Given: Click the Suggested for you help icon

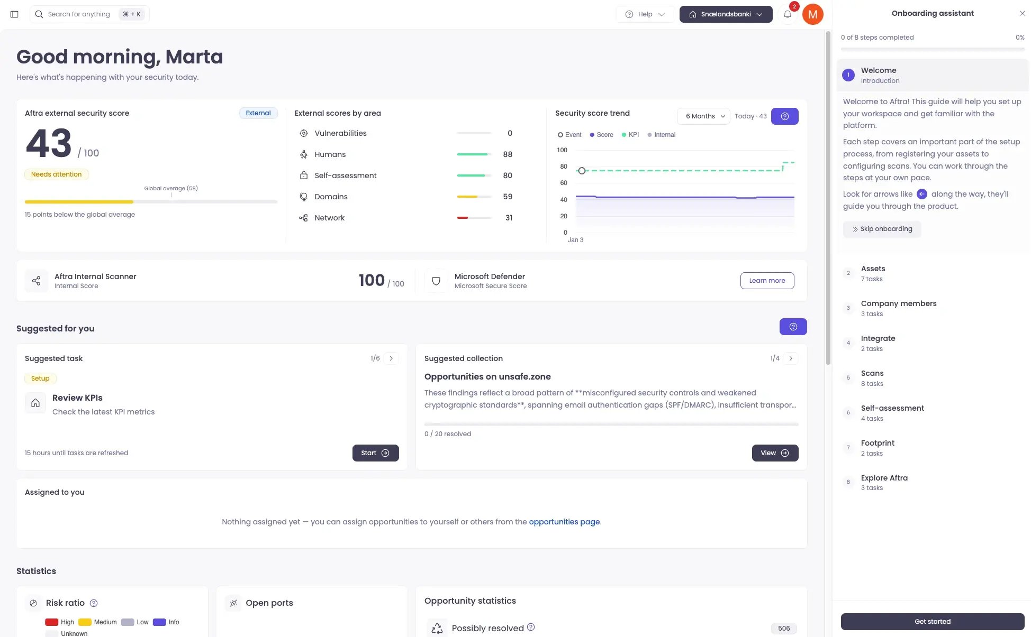Looking at the screenshot, I should click(x=793, y=327).
